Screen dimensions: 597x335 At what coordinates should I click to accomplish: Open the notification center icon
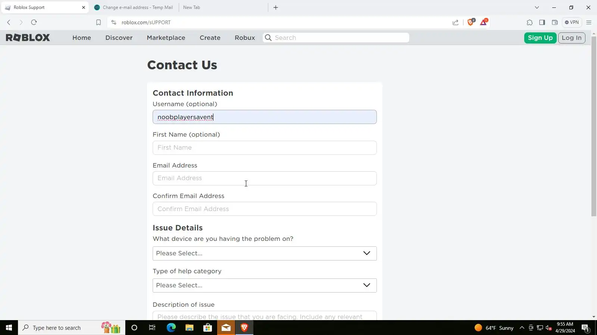click(x=585, y=328)
